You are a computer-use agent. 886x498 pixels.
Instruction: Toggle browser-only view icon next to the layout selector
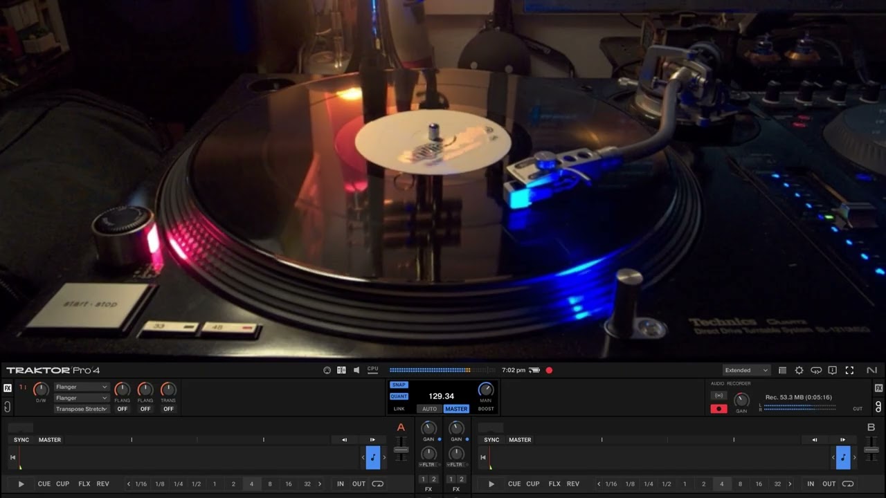(782, 370)
